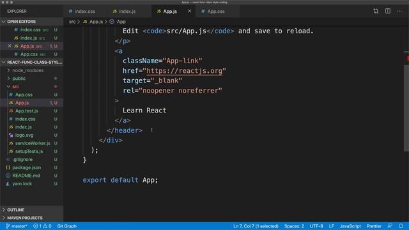Click the className="App-link" line

pyautogui.click(x=162, y=61)
